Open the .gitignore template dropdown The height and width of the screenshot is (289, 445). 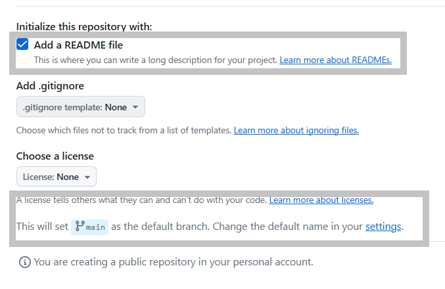click(80, 106)
